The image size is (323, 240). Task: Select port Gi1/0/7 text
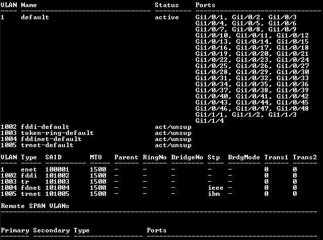[x=209, y=29]
